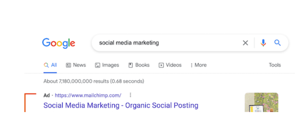The height and width of the screenshot is (135, 295).
Task: Click the mailchimp.com ad URL
Action: pyautogui.click(x=88, y=95)
